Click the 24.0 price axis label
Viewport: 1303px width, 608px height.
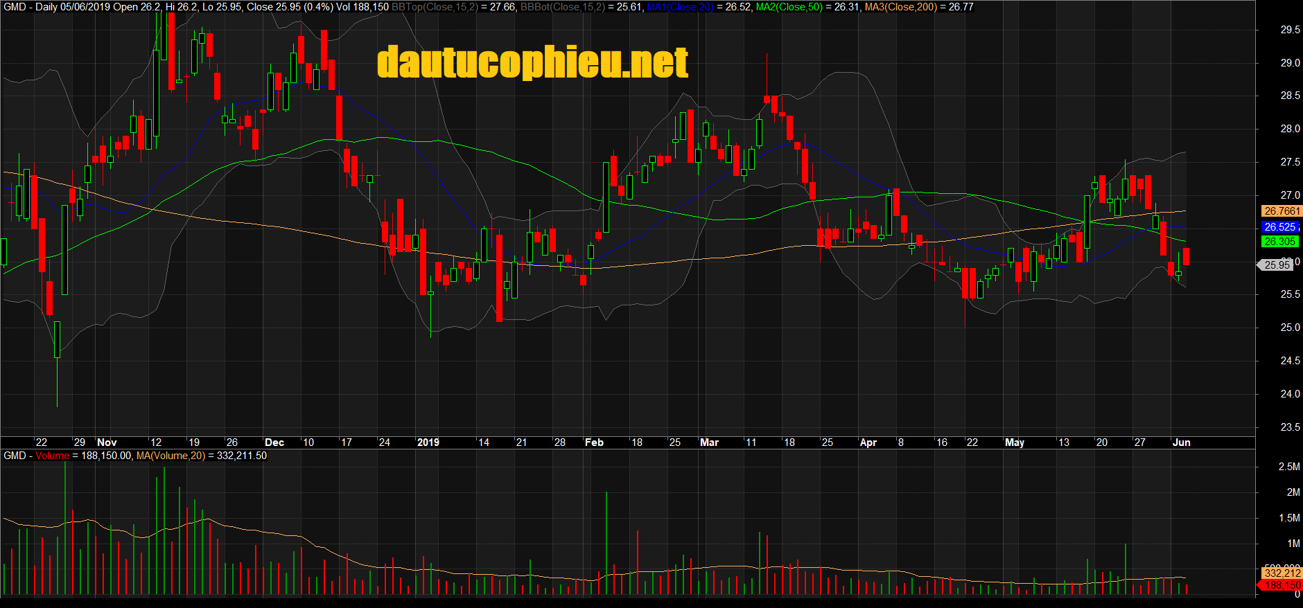click(x=1290, y=394)
